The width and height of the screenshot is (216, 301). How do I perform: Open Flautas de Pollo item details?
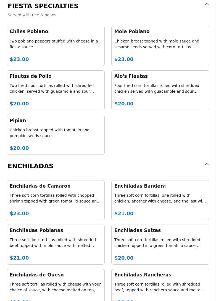[x=56, y=90]
